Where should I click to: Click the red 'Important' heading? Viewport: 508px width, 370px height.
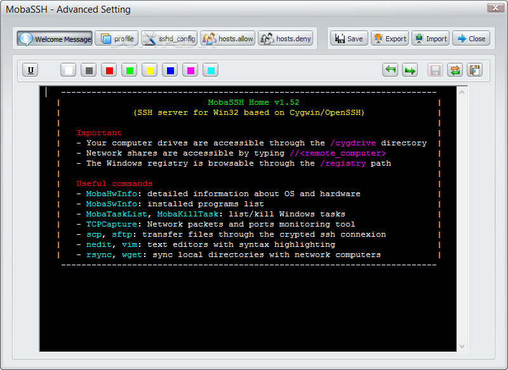pos(99,133)
